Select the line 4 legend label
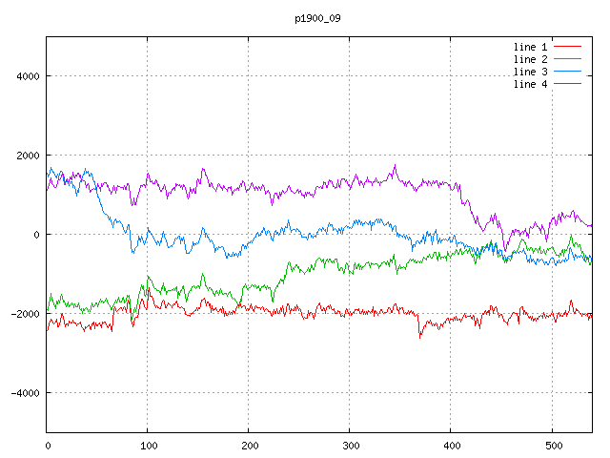This screenshot has height=458, width=610. [531, 84]
